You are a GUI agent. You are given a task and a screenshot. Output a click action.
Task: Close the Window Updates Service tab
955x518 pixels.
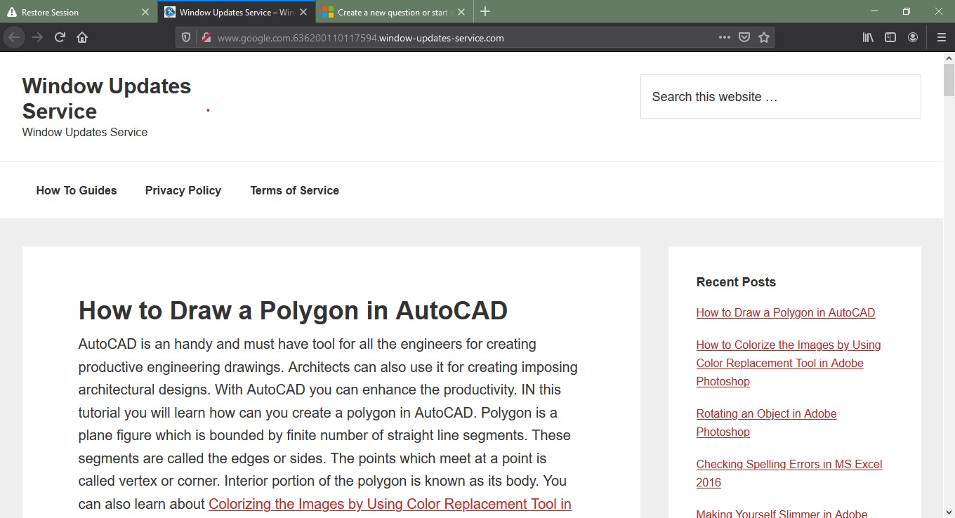303,12
